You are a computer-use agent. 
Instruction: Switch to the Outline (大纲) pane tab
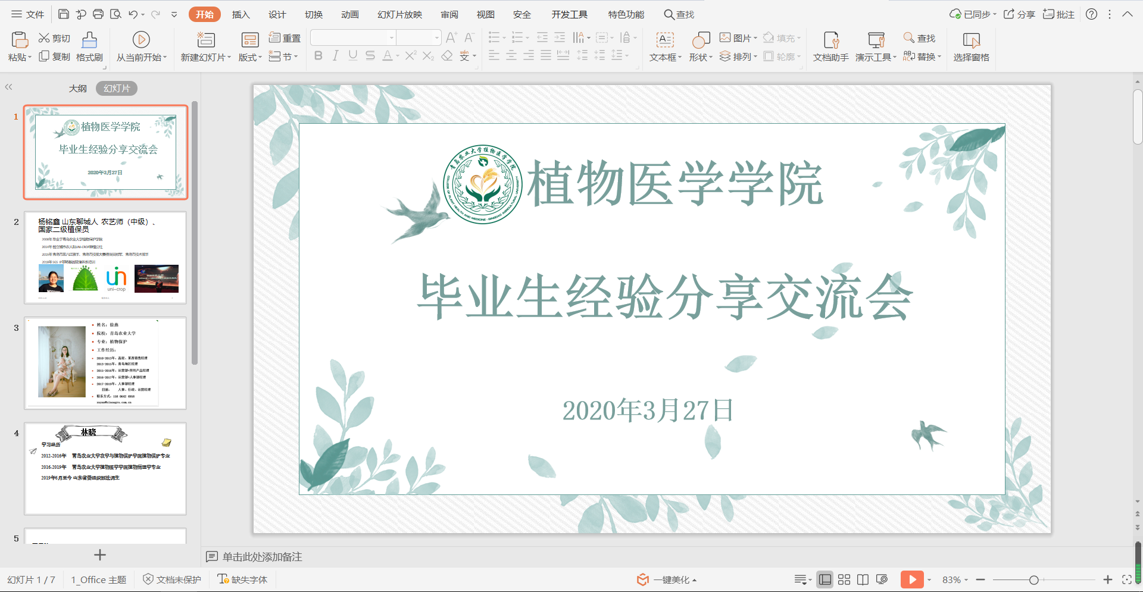(77, 89)
